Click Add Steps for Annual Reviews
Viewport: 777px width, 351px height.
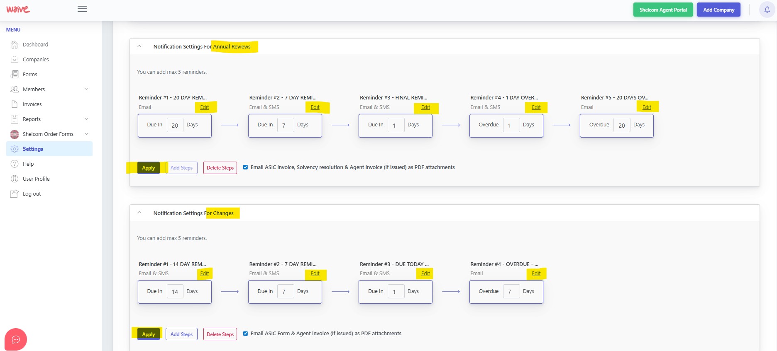[x=181, y=168]
